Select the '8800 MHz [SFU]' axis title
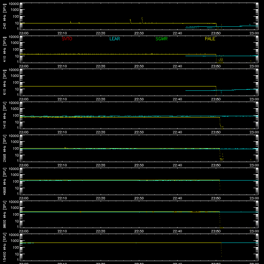Viewport: 264px width, 264px height. 4,214
